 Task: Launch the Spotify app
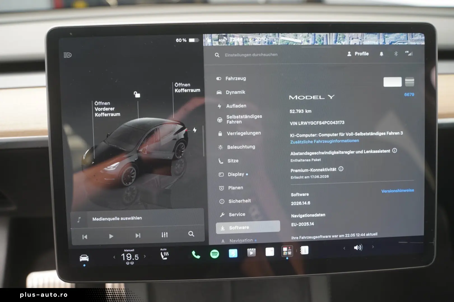point(215,254)
